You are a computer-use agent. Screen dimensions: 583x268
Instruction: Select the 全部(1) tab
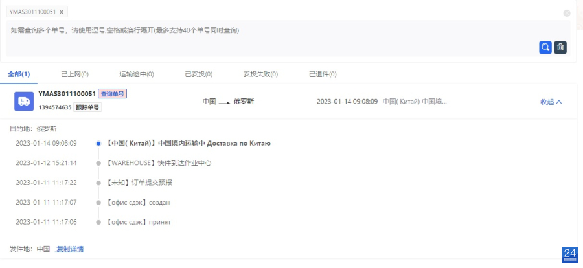19,74
